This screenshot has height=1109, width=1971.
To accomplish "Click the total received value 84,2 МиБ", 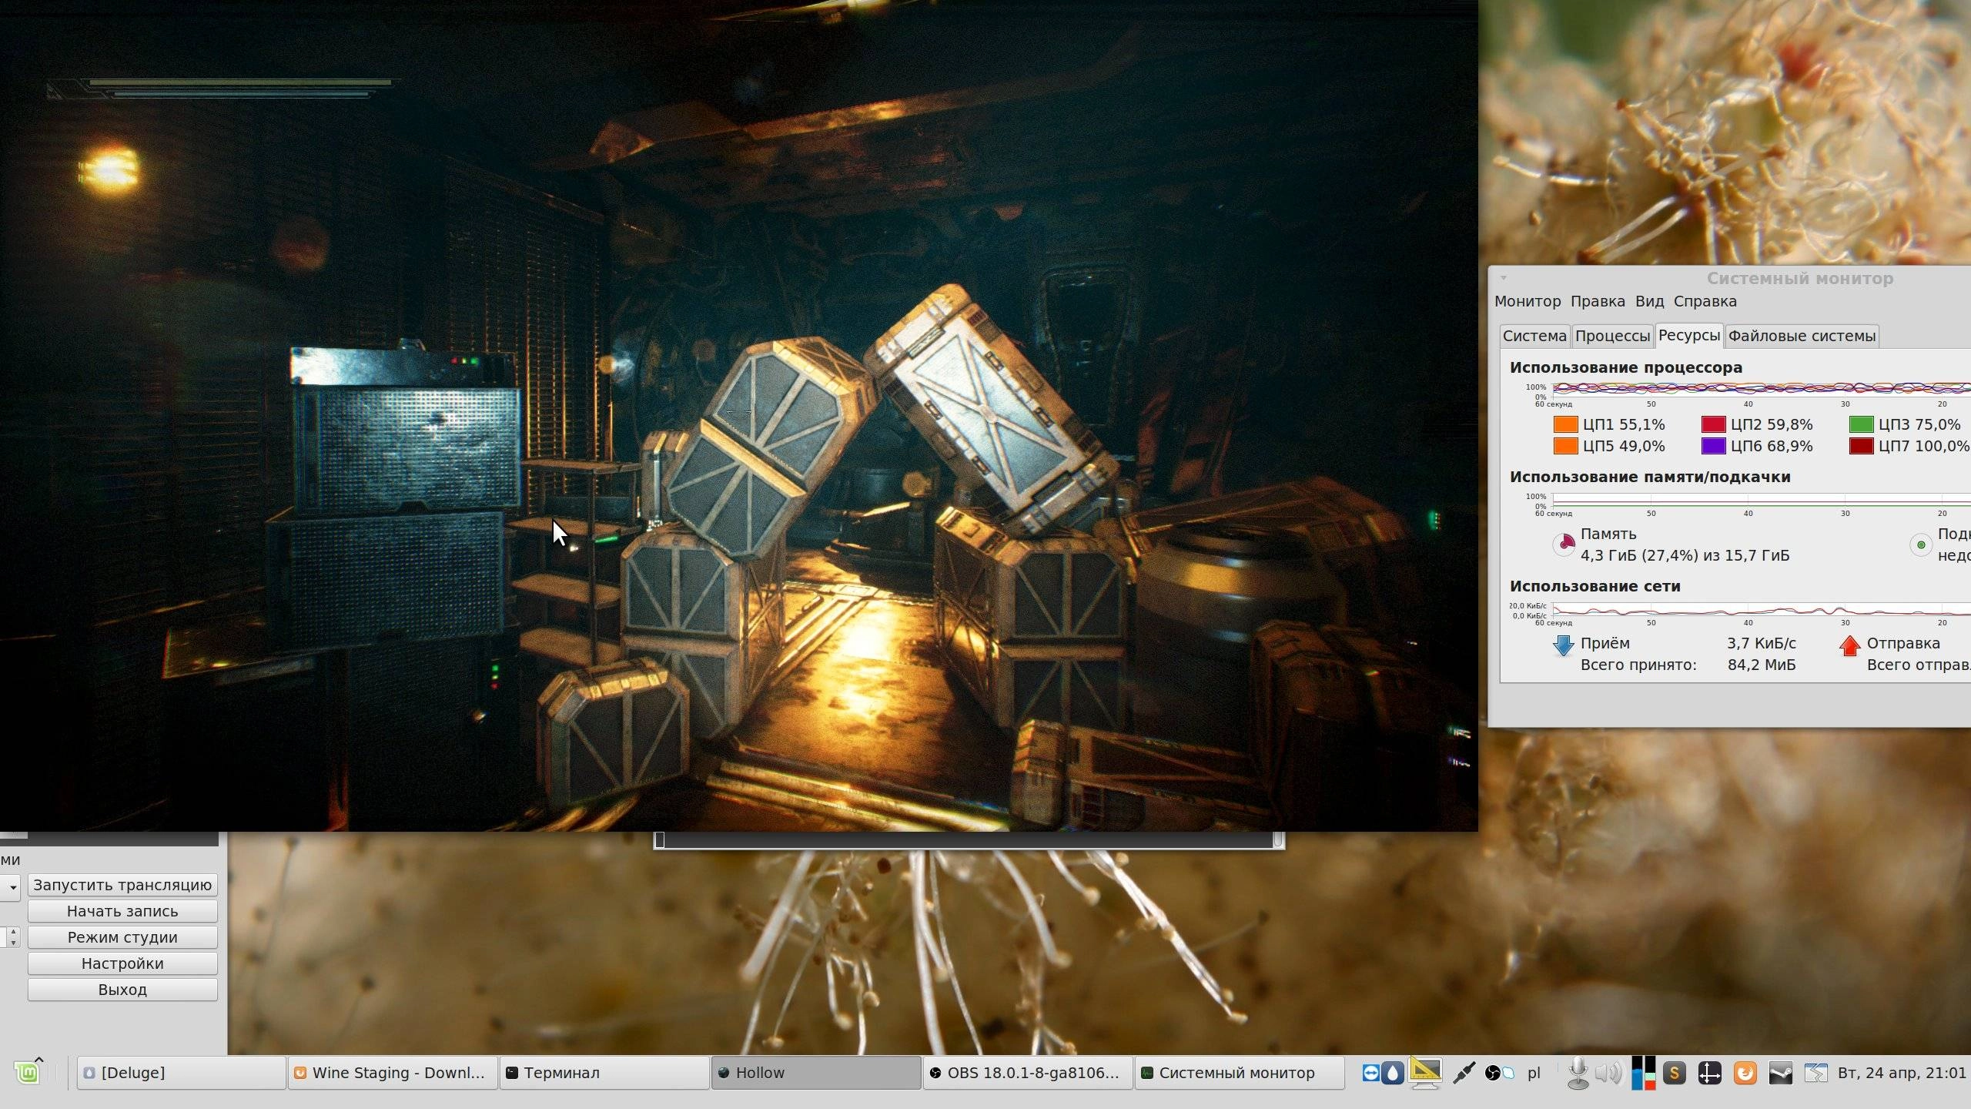I will [x=1761, y=665].
